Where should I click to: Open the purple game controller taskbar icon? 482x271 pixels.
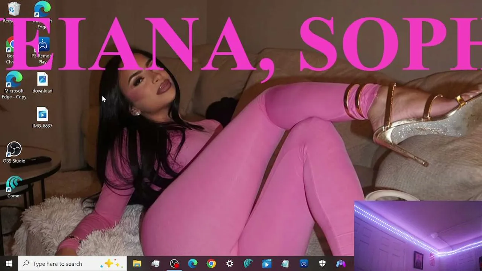(x=341, y=264)
